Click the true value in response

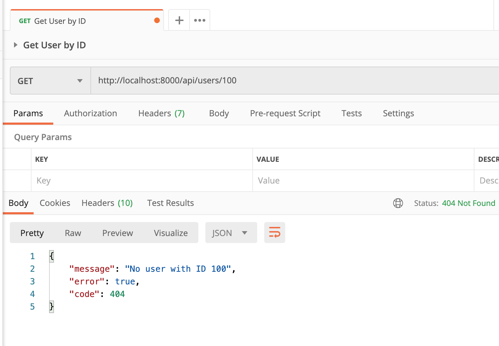125,282
